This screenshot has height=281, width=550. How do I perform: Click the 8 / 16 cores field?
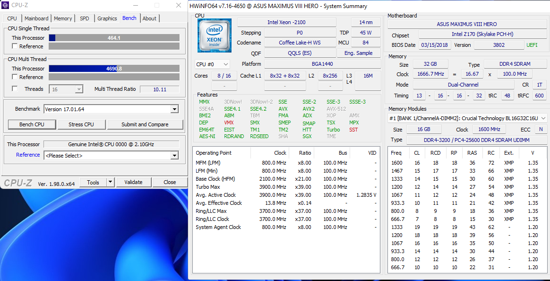click(224, 76)
